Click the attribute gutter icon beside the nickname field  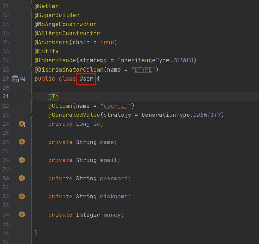coord(22,196)
